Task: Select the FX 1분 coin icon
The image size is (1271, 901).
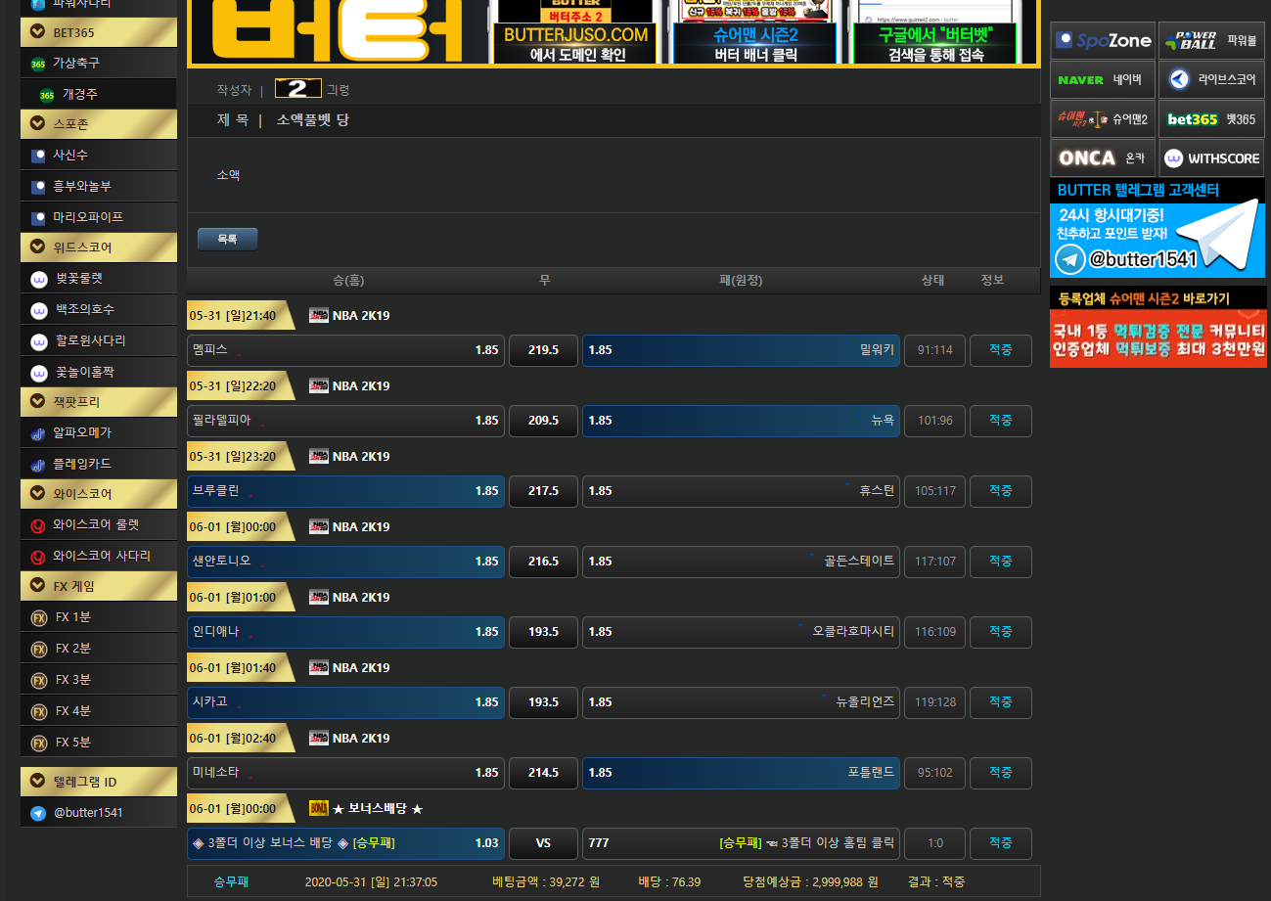Action: pos(38,618)
